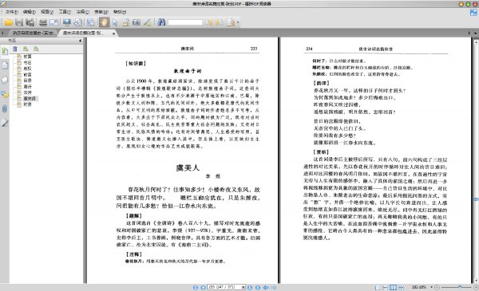
Task: Click the toolbar search input field
Action: coord(185,22)
